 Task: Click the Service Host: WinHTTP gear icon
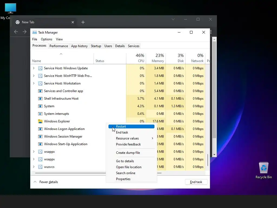pyautogui.click(x=40, y=76)
